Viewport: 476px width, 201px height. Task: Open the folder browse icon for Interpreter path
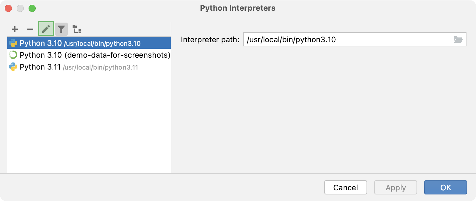(458, 40)
